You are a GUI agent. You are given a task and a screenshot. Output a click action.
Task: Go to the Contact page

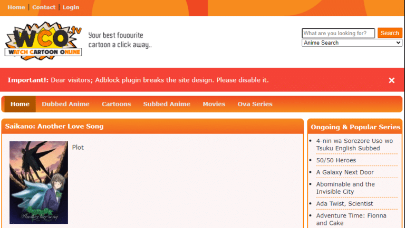coord(44,7)
